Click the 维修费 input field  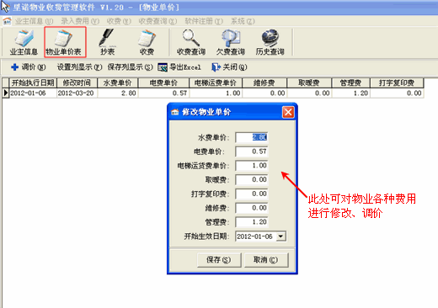point(252,208)
